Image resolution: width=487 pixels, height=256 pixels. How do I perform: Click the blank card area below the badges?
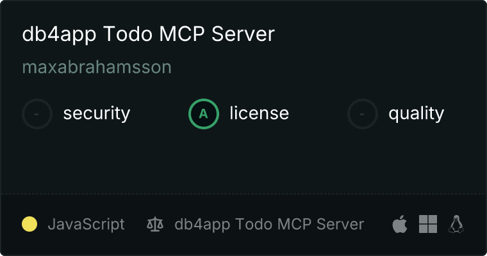point(244,161)
